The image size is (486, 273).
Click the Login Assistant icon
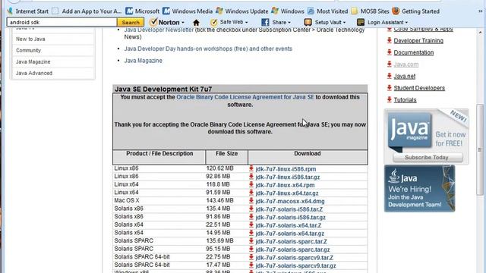coord(360,22)
